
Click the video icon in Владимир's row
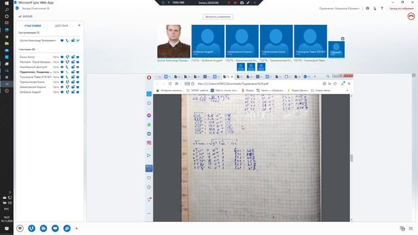(72, 72)
